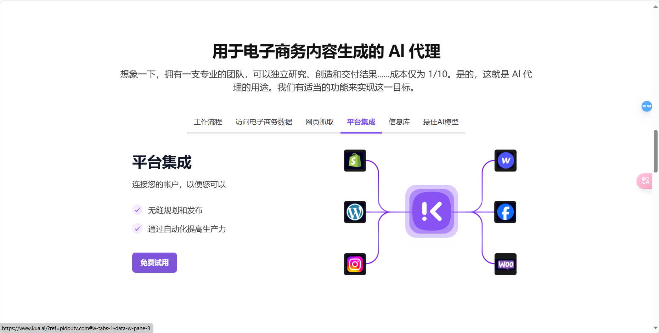
Task: Click the central Kua.ai K logo
Action: (x=432, y=211)
